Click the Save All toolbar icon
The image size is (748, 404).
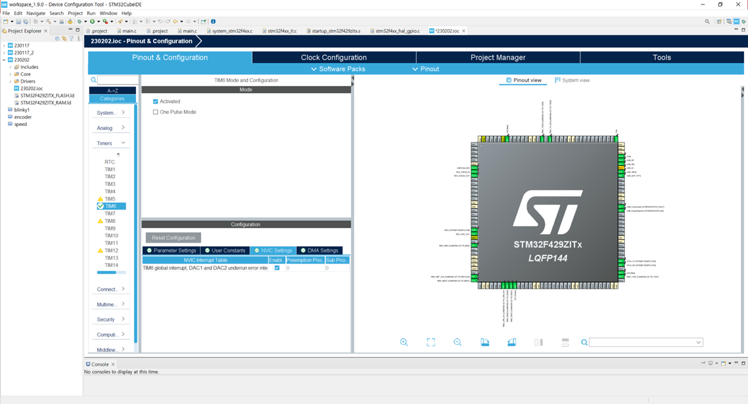[25, 22]
